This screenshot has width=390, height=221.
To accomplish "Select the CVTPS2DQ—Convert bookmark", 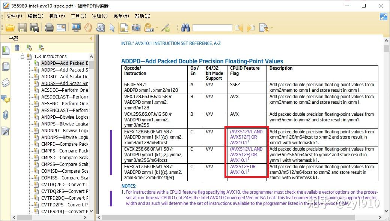I will 65,211.
